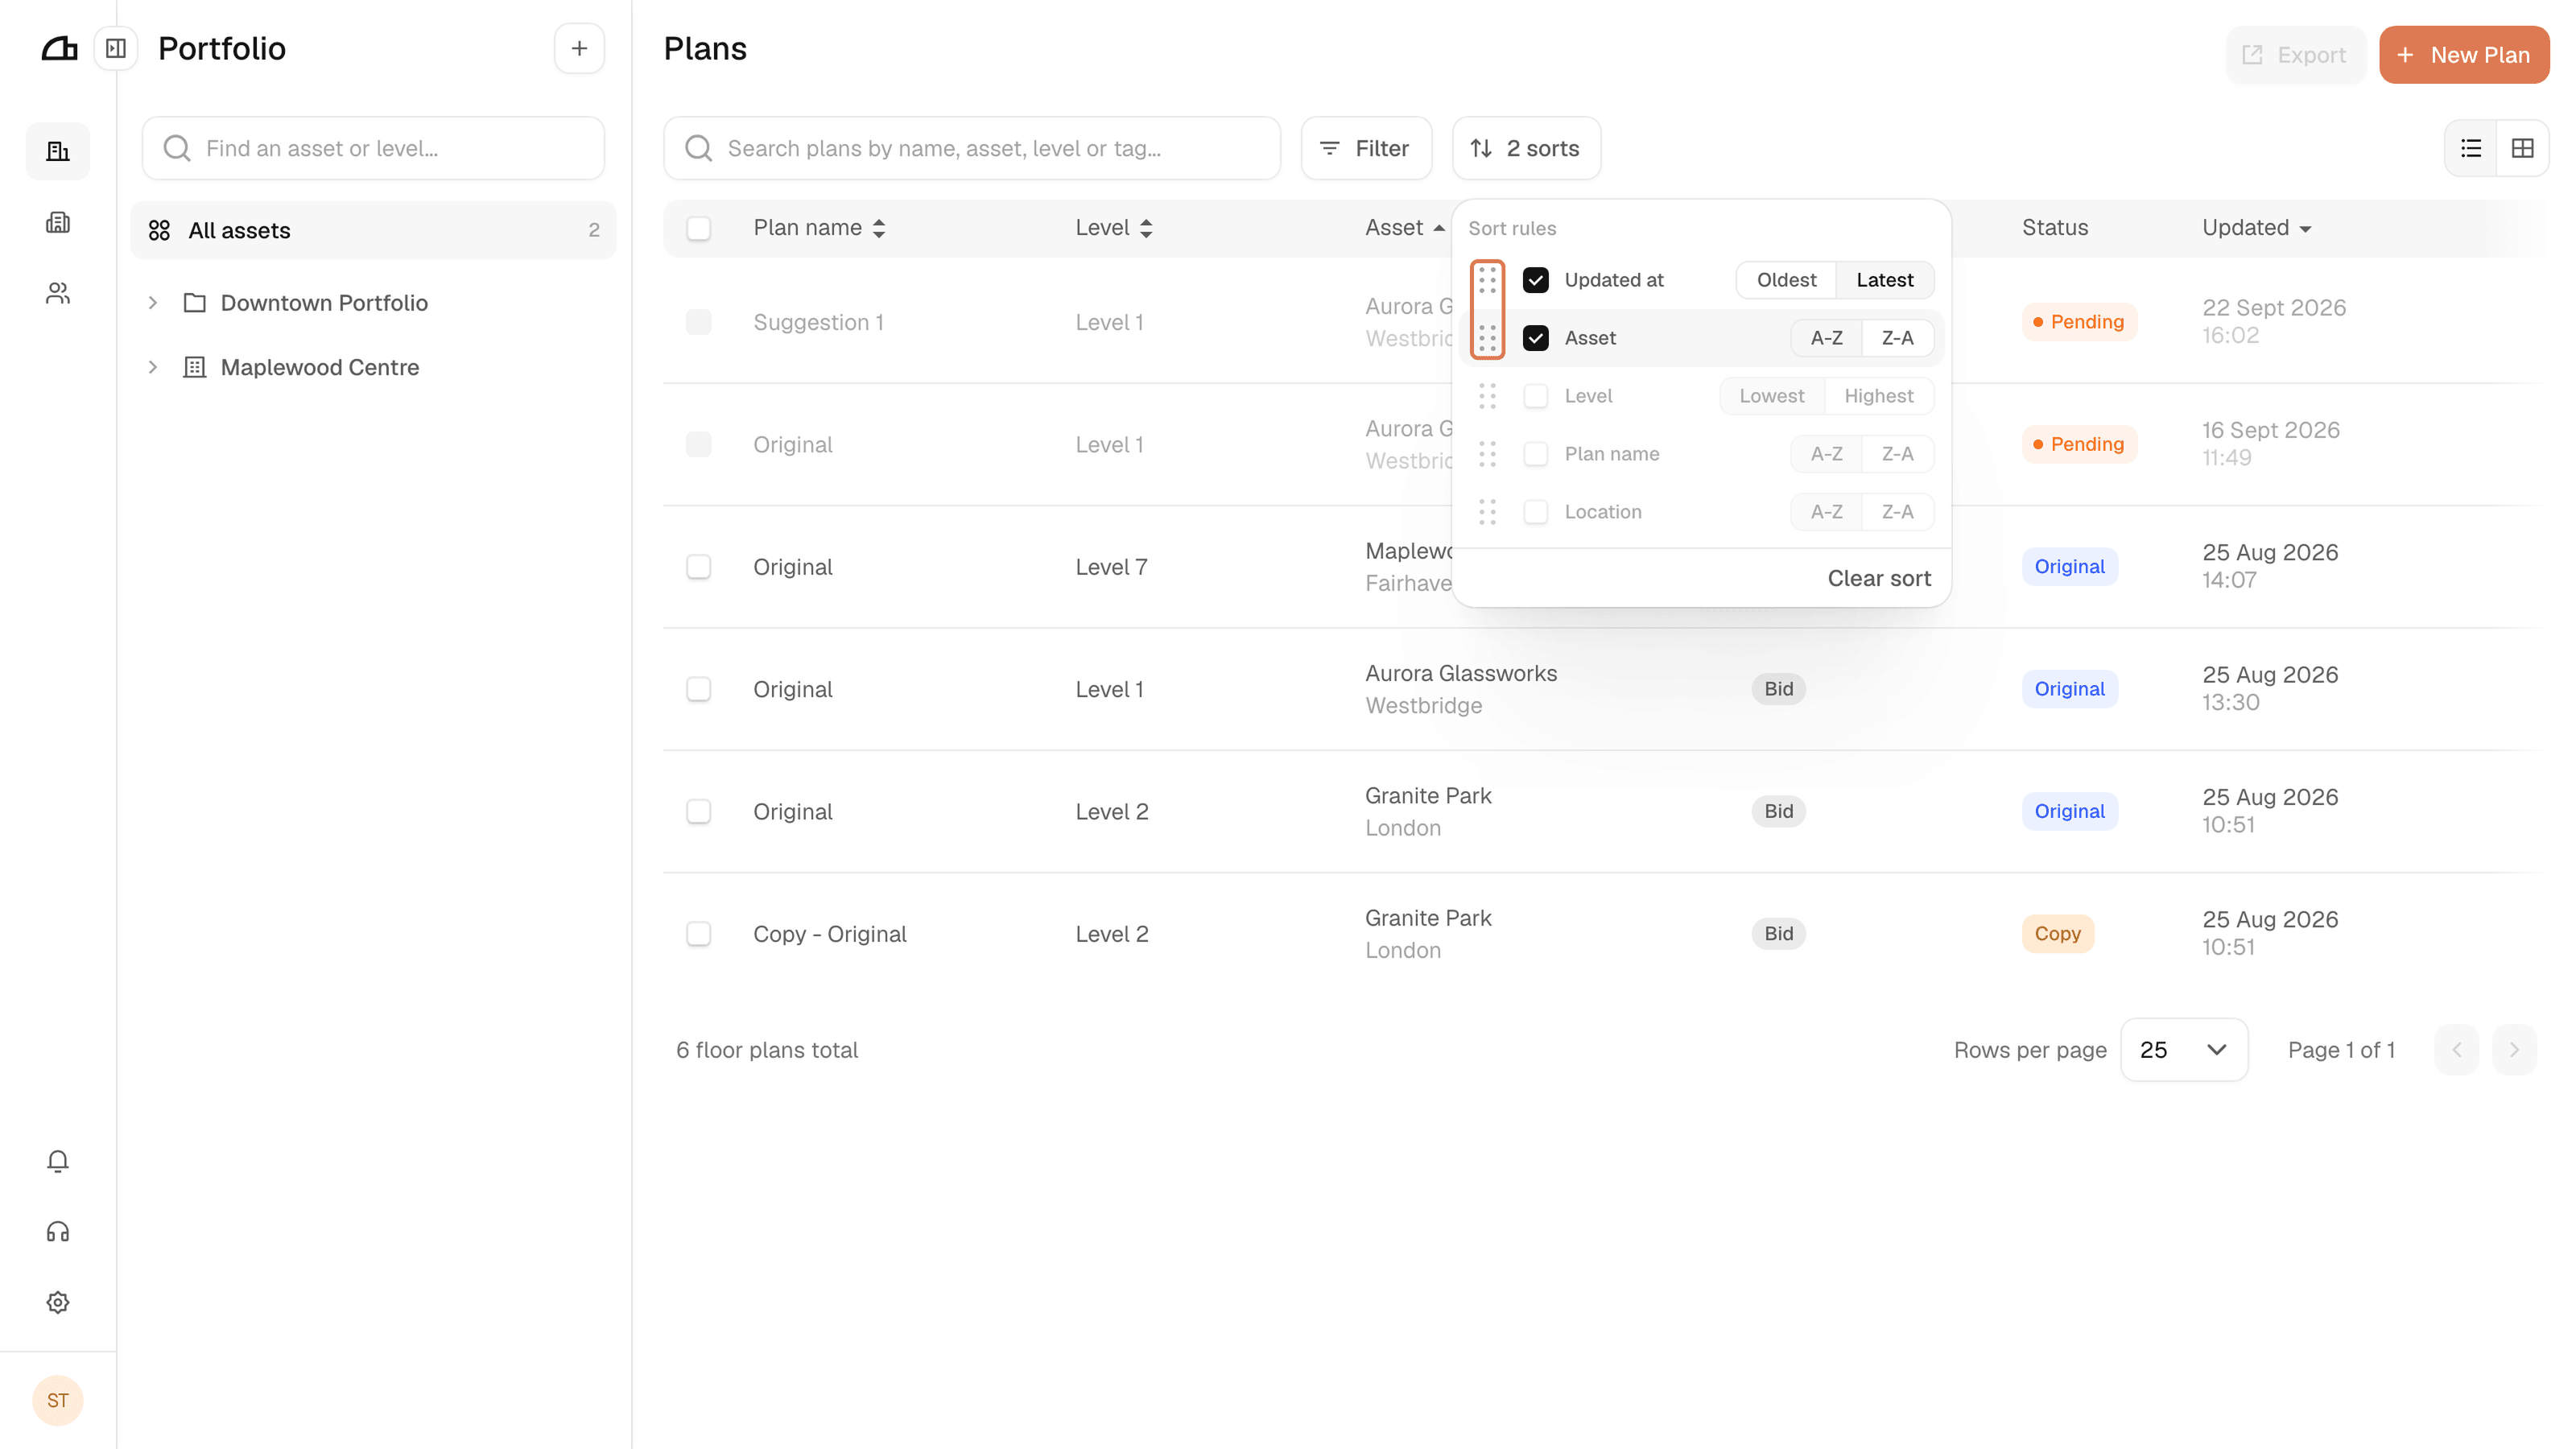Screen dimensions: 2576x1449
Task: Sort by the Plan name column header
Action: (819, 228)
